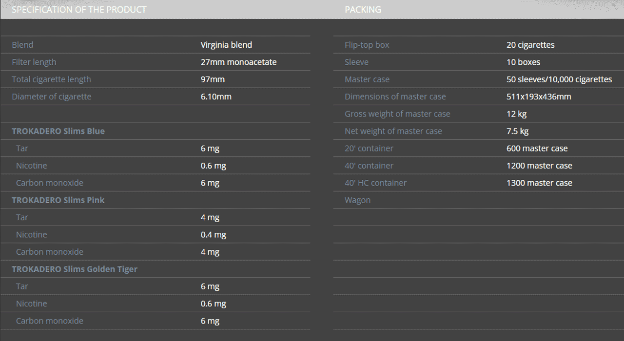Click the '7.5 kg' net weight value

point(518,131)
